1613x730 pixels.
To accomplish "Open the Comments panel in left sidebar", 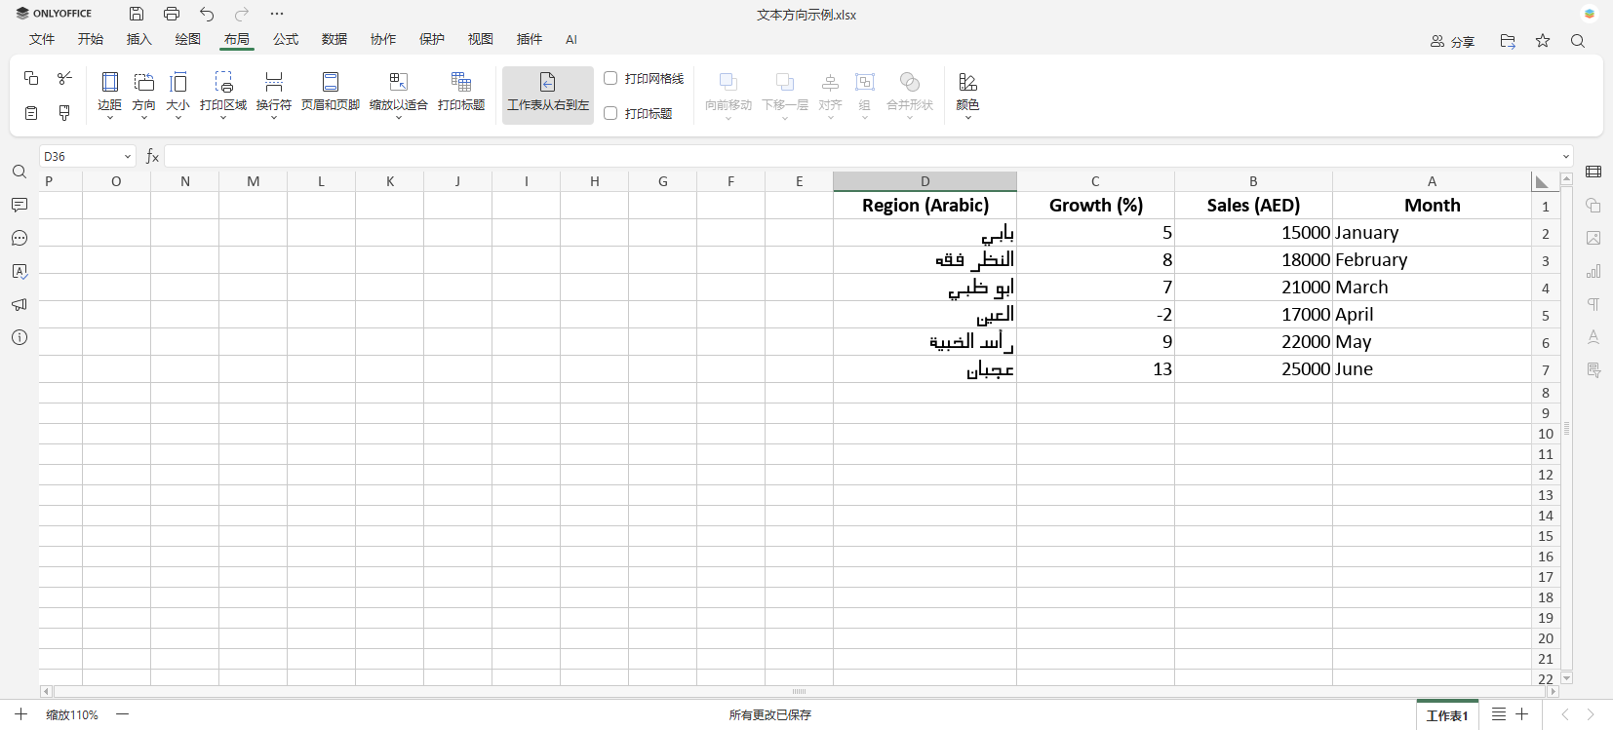I will (20, 206).
